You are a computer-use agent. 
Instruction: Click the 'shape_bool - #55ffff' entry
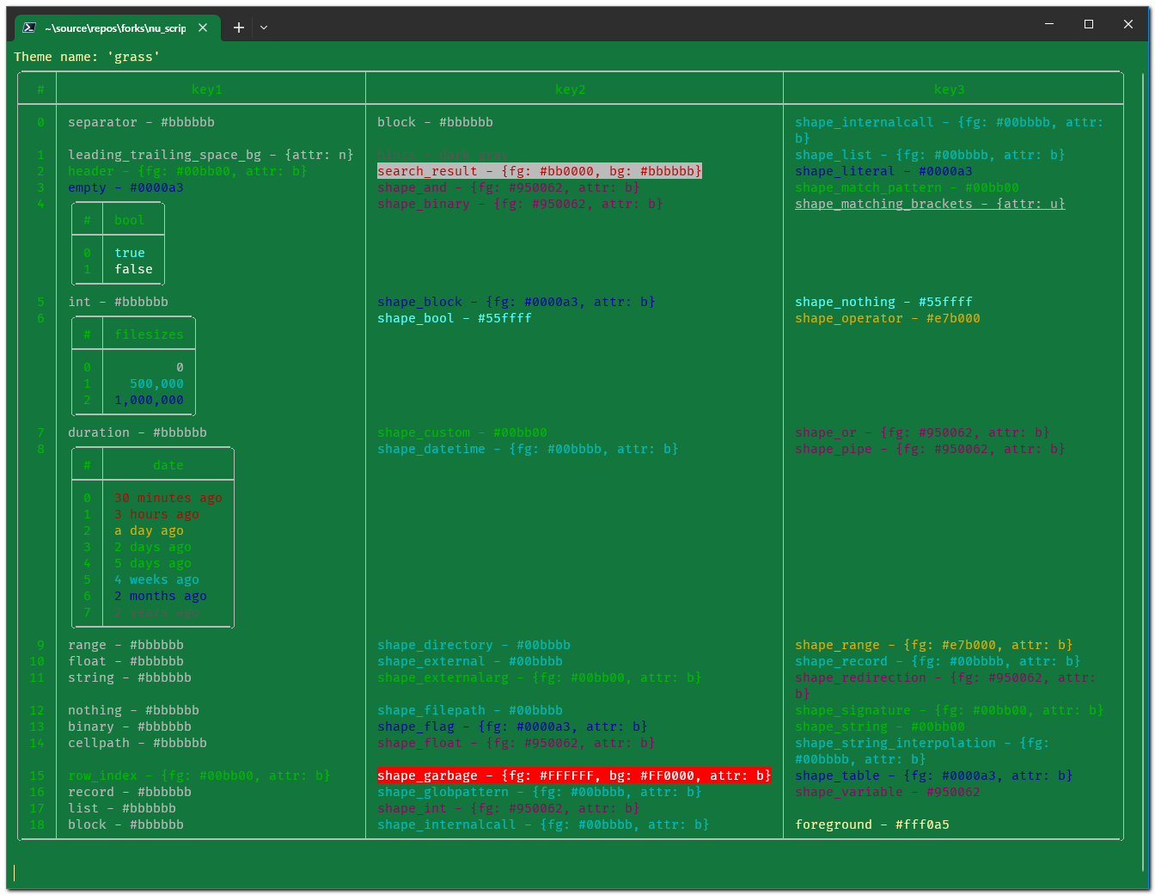tap(455, 318)
